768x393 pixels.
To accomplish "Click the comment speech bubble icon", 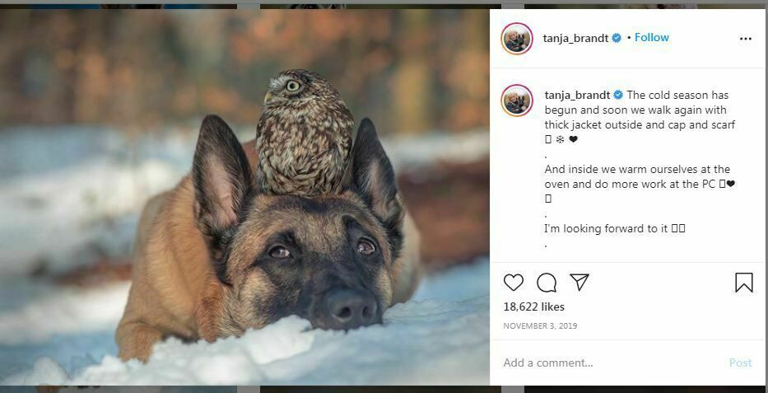I will [x=547, y=283].
